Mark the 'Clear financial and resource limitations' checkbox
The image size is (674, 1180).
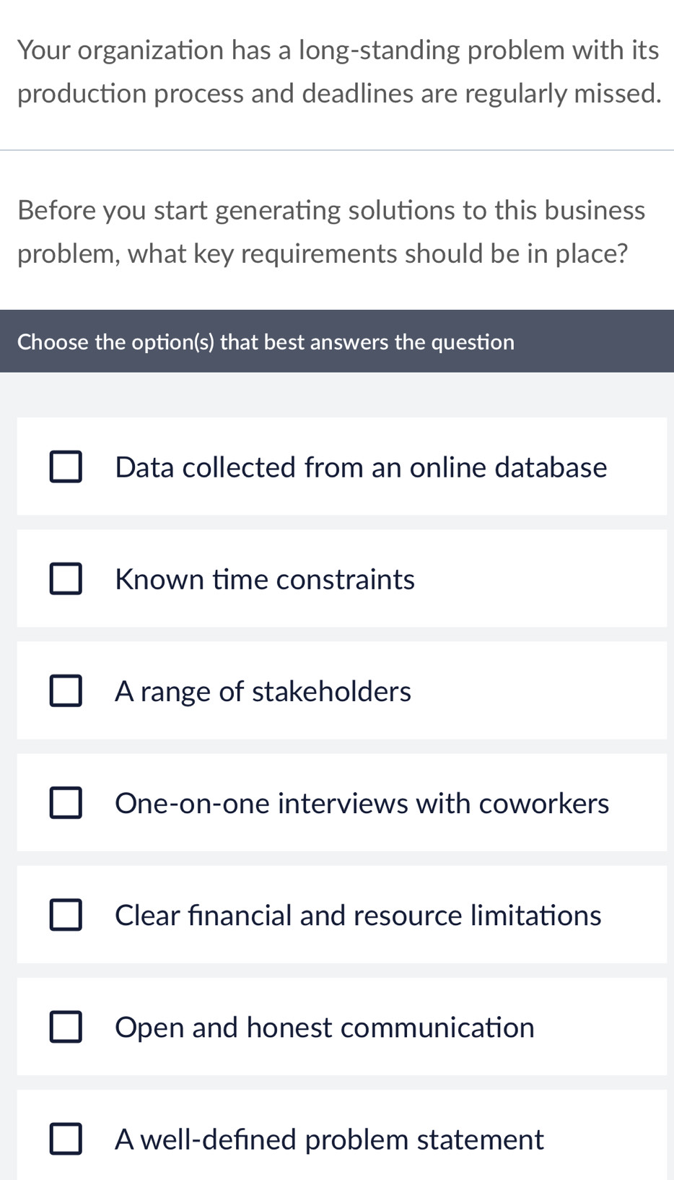point(66,915)
